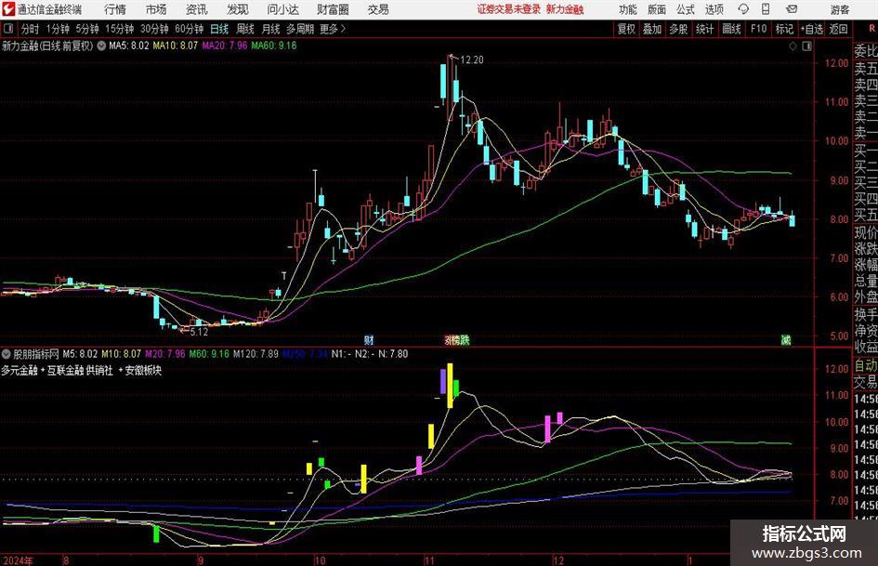Screen dimensions: 878x566
Task: Select the 日线 daily period tab
Action: [219, 29]
